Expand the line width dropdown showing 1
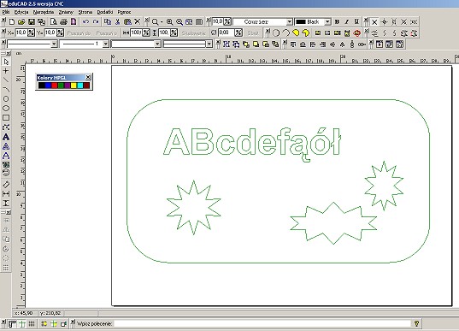 coord(106,44)
